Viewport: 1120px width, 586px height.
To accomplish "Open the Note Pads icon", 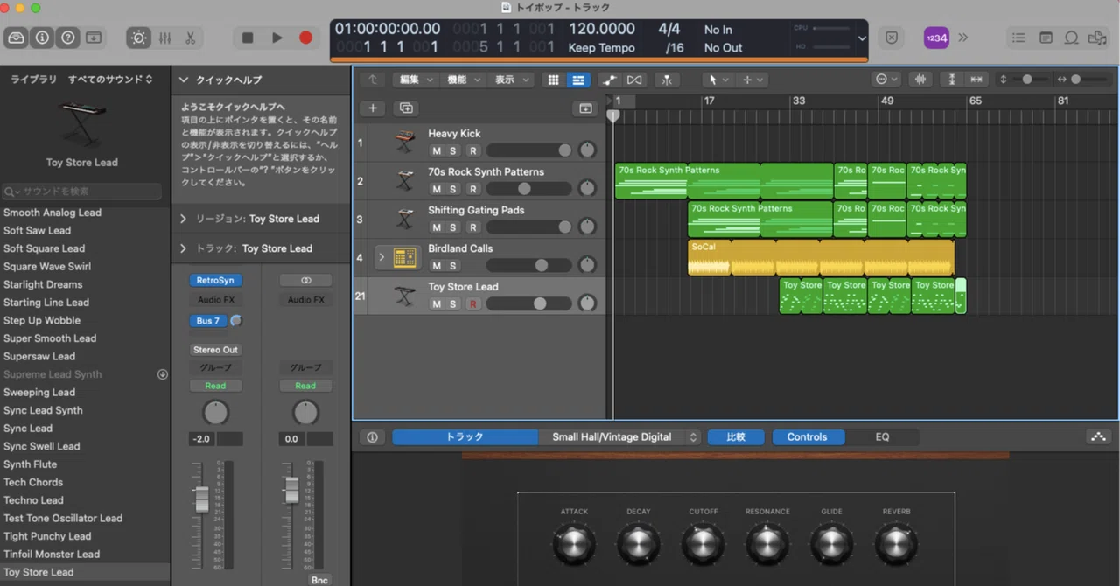I will [x=1046, y=38].
